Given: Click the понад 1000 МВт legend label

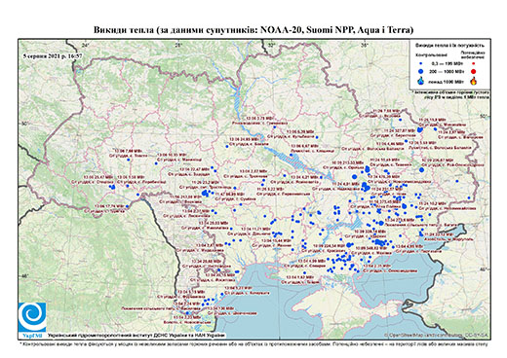Looking at the screenshot, I should 446,82.
